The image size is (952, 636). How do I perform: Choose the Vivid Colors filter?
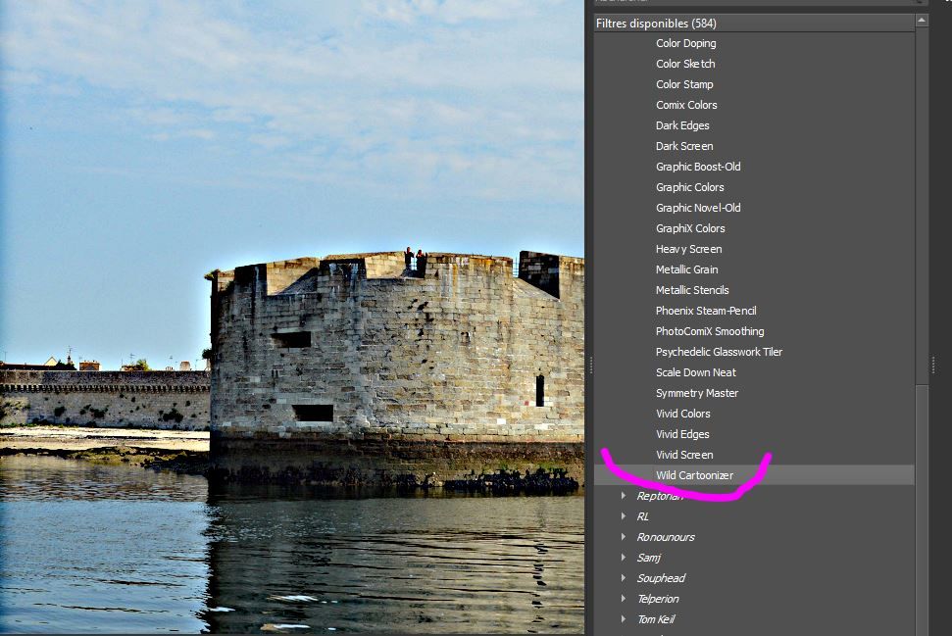point(682,414)
